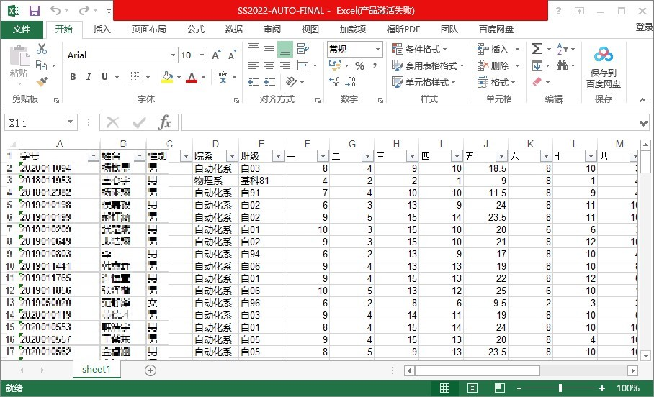Click in the formula bar input
The height and width of the screenshot is (397, 654).
(409, 122)
